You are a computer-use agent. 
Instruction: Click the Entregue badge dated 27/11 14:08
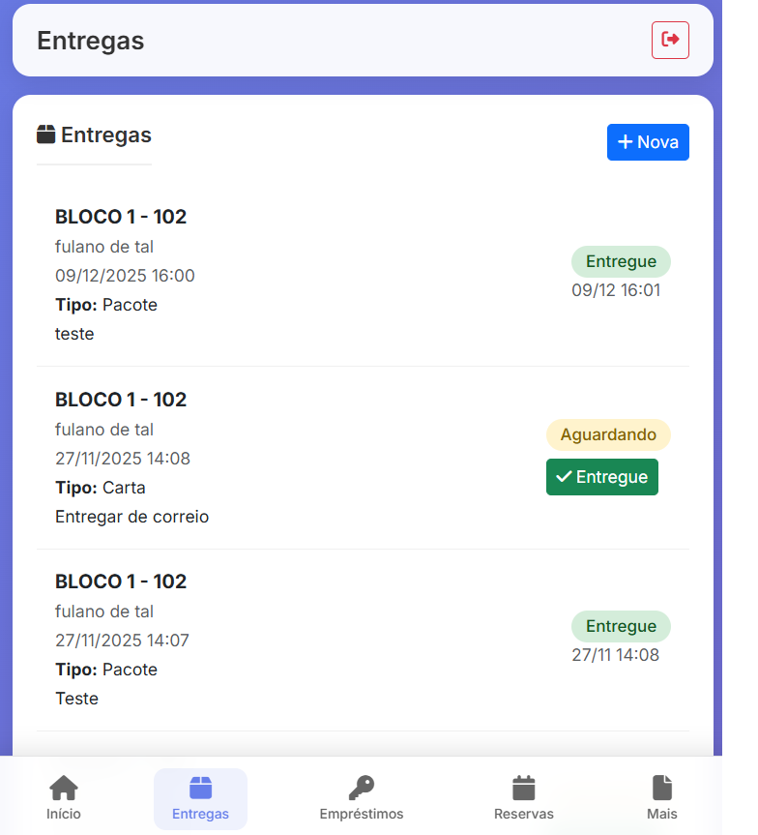point(621,626)
